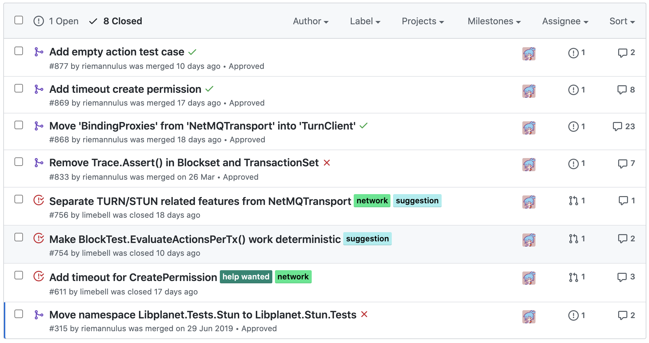Click the closed issue icon for #754
This screenshot has height=343, width=649.
(x=39, y=238)
